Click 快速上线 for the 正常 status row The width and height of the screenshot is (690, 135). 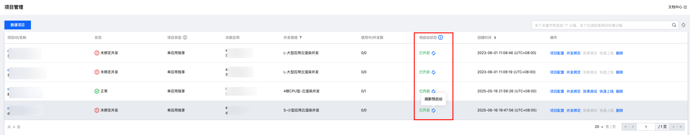[x=606, y=91]
